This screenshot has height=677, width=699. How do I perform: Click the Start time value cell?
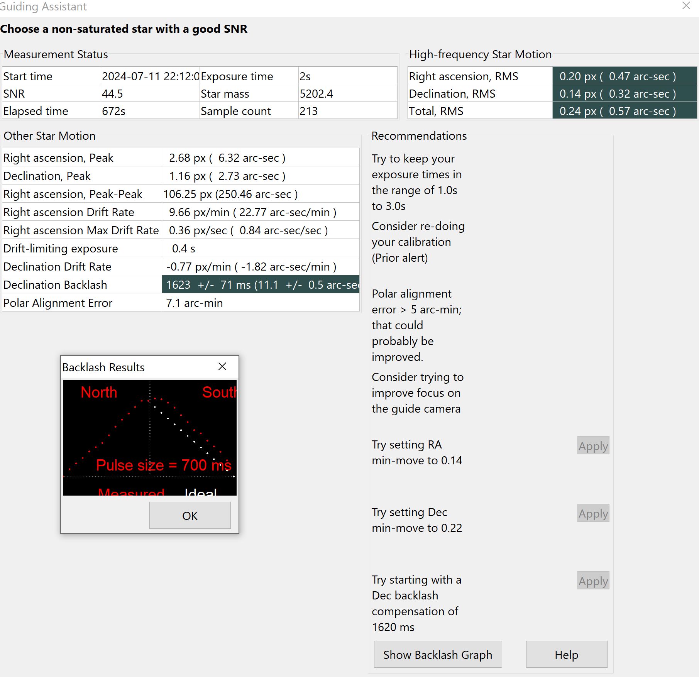coord(150,76)
